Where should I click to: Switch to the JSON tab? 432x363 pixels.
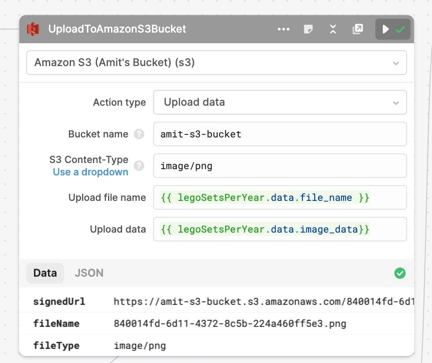click(89, 273)
